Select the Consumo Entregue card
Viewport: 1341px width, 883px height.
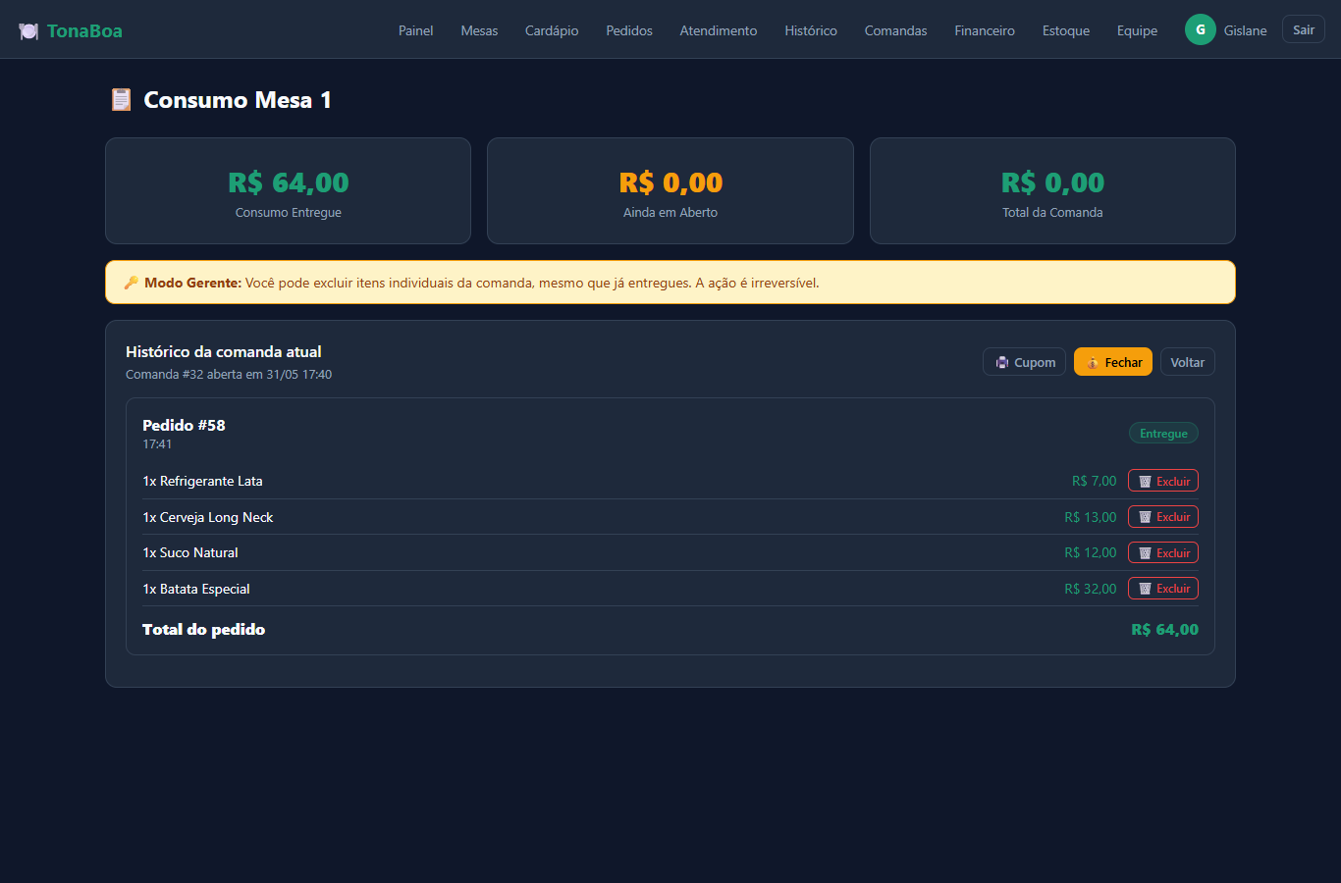point(288,190)
